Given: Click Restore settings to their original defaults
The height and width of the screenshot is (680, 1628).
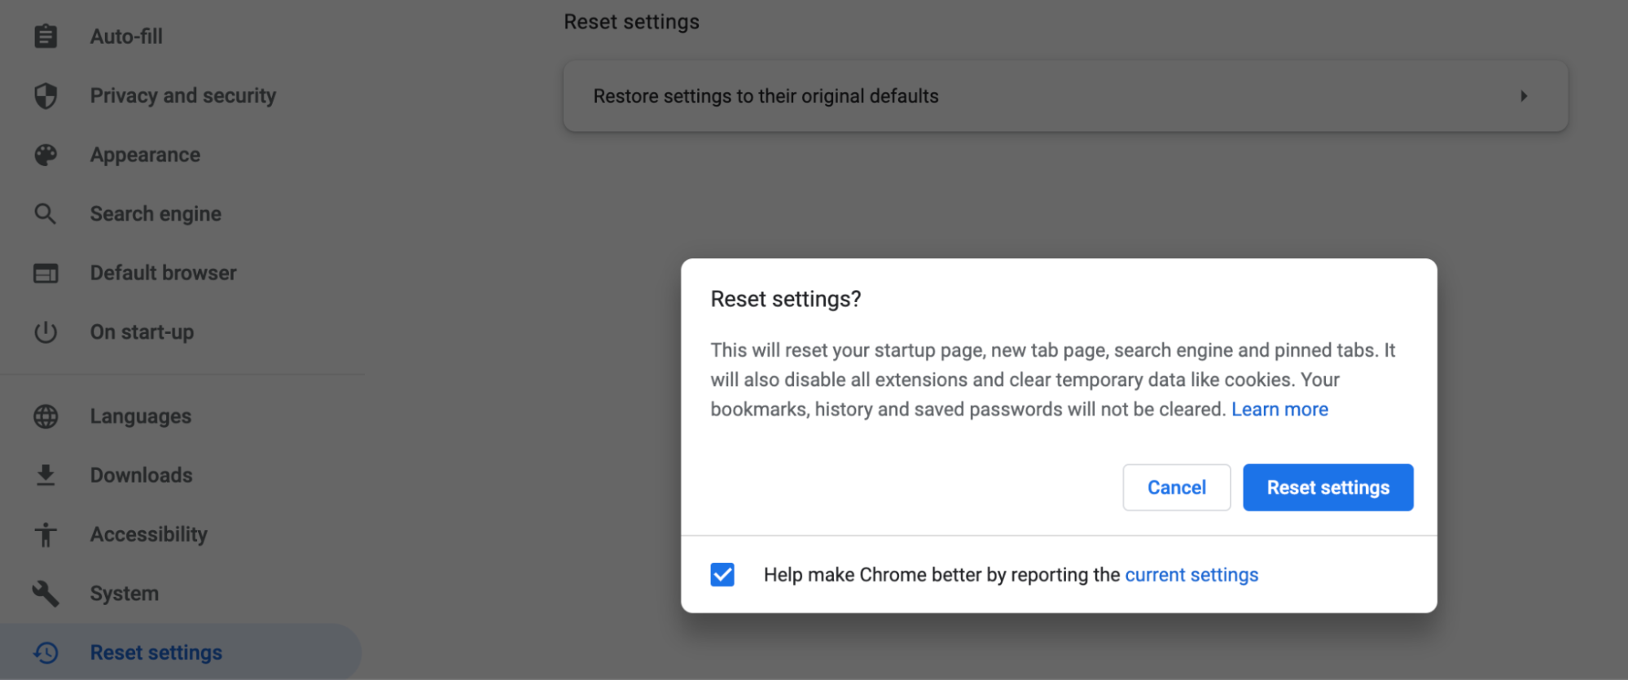Looking at the screenshot, I should pos(1065,96).
